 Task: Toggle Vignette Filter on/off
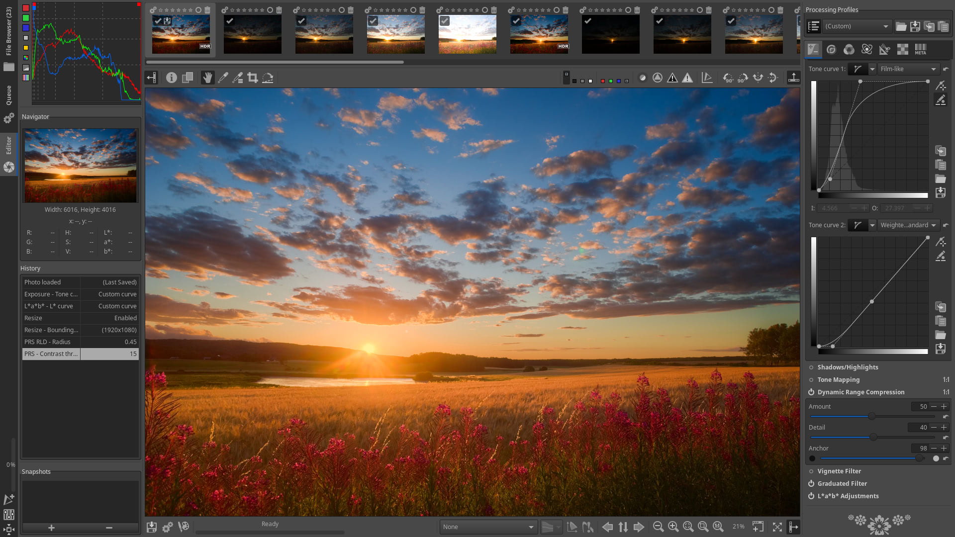pyautogui.click(x=811, y=471)
